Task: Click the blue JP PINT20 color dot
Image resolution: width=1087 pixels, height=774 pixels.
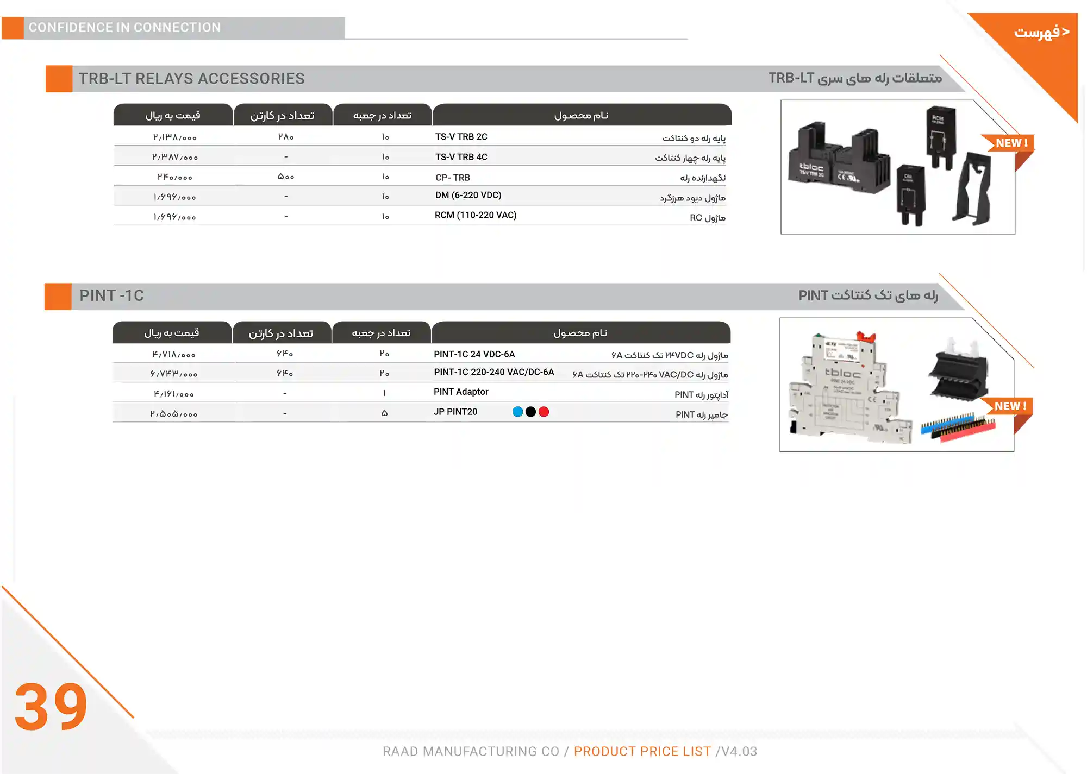Action: pyautogui.click(x=518, y=412)
